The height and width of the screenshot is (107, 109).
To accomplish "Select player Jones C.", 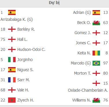I will click(83, 43).
